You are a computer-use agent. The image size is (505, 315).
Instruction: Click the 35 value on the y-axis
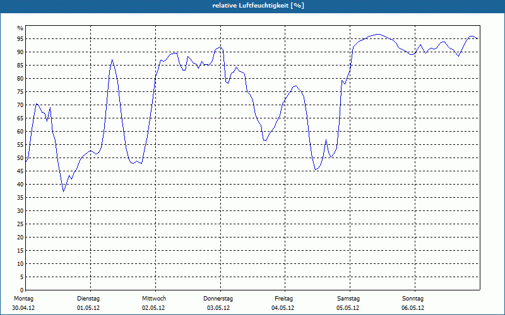[x=20, y=198]
